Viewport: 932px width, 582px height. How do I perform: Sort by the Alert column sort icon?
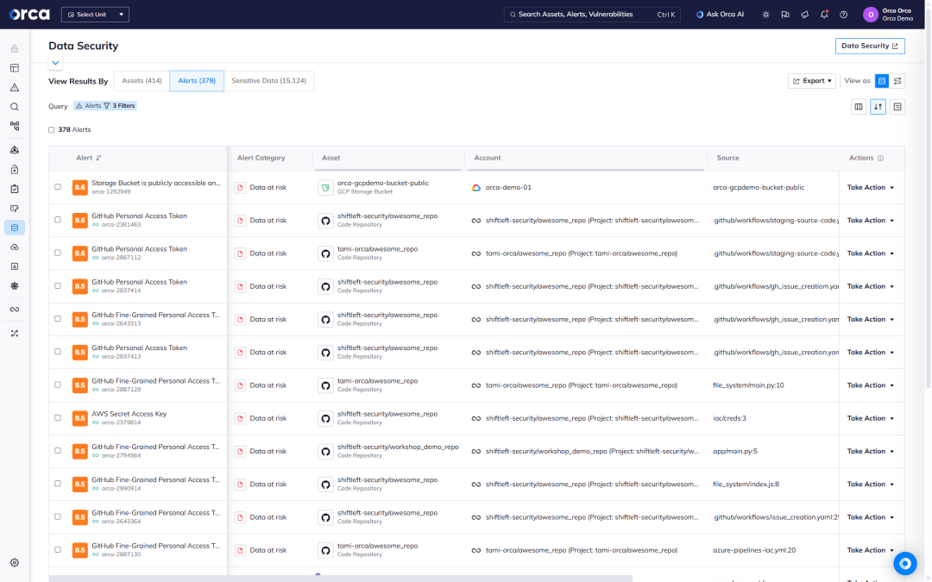(98, 158)
